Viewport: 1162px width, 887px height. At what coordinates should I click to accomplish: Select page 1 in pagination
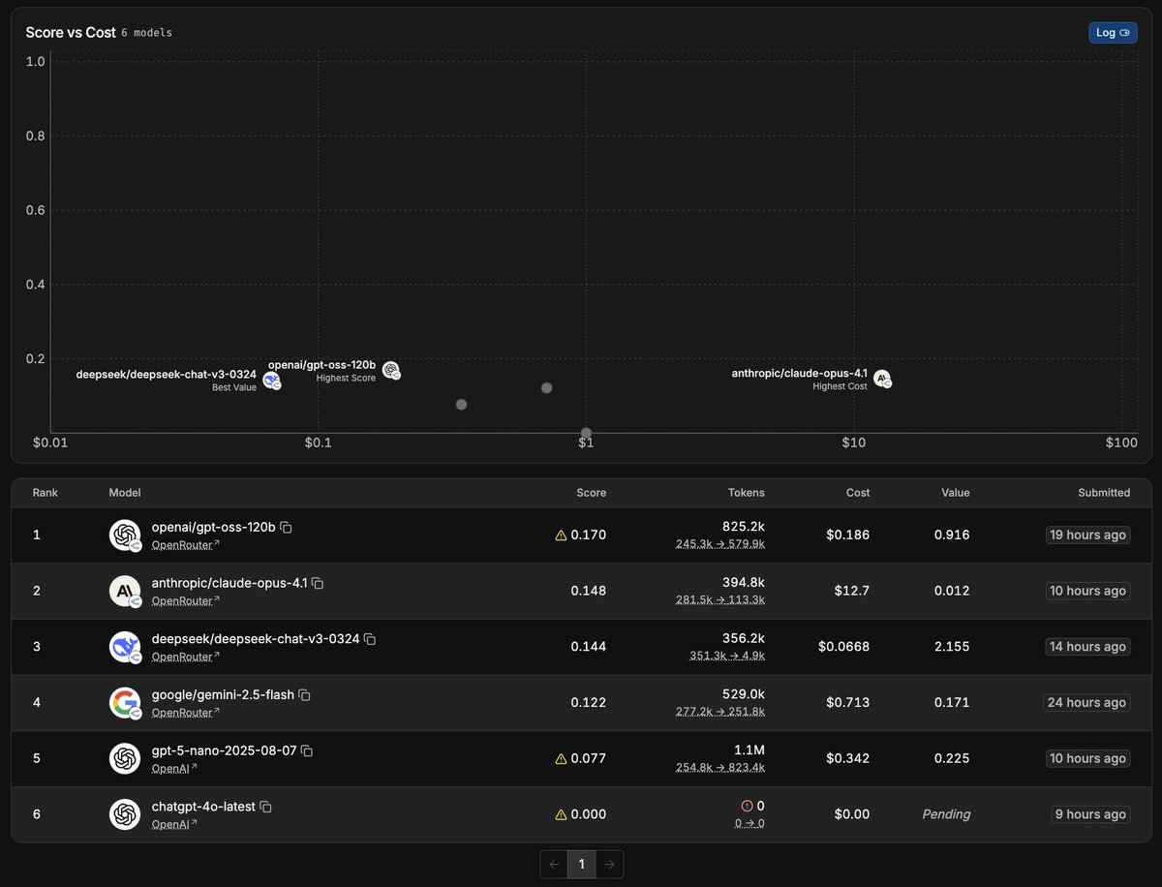click(581, 864)
